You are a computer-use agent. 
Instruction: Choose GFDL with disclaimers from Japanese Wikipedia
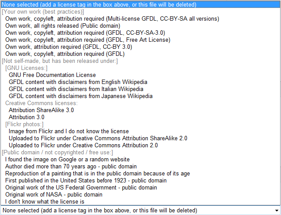coord(80,96)
